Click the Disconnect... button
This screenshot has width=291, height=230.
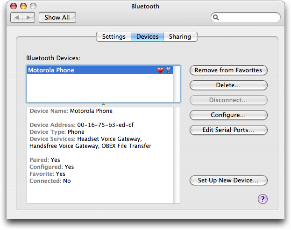pos(228,100)
